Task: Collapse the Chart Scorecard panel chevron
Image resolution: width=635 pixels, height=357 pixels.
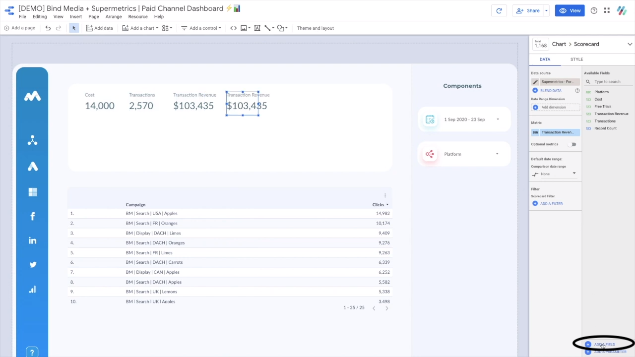Action: (630, 44)
